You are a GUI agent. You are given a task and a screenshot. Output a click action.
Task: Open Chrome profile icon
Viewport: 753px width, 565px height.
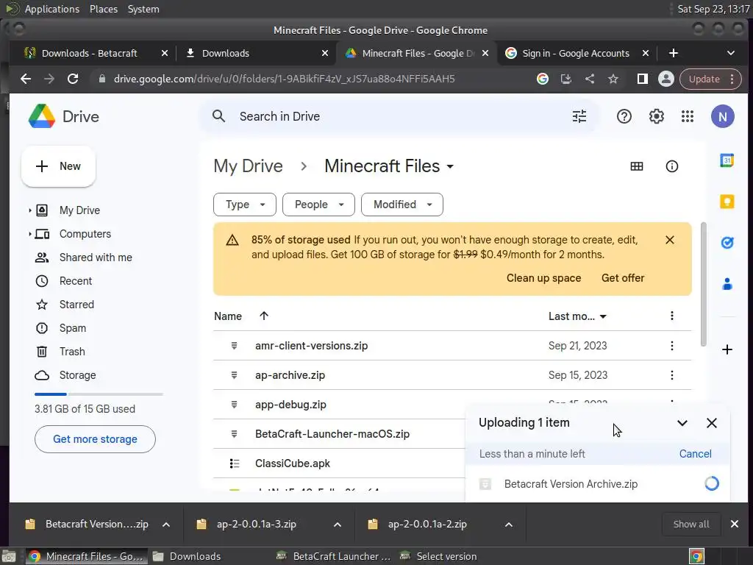click(x=665, y=79)
